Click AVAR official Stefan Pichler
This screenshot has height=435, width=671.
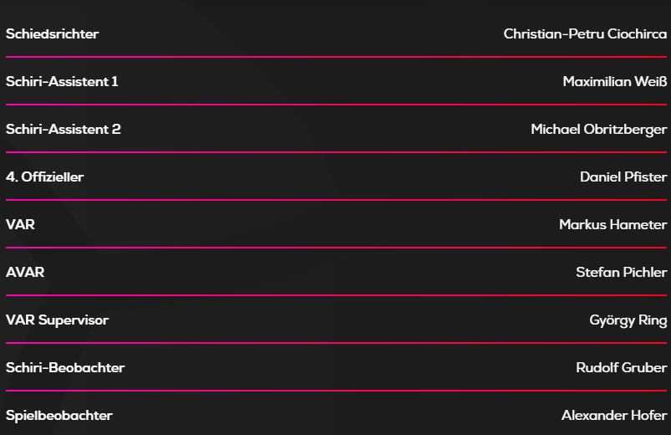coord(622,273)
